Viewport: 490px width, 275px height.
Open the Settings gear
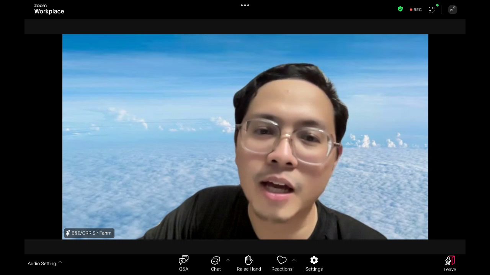pos(314,264)
